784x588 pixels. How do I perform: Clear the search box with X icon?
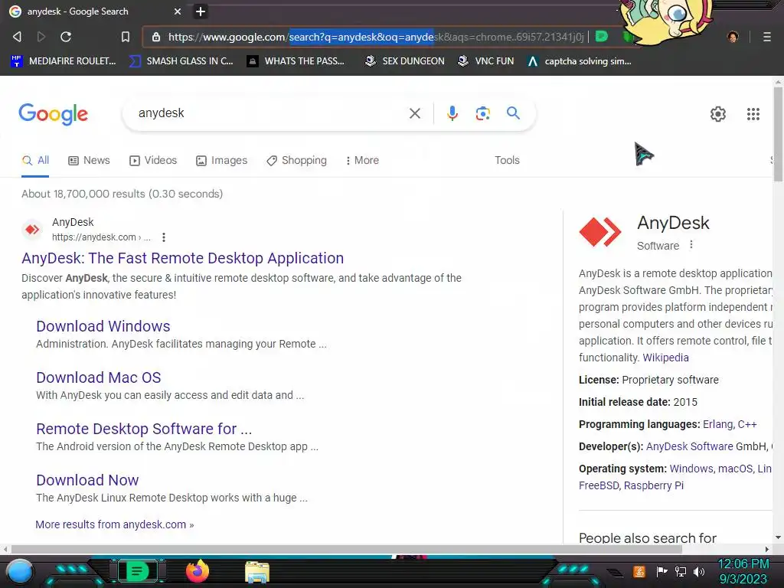coord(414,113)
